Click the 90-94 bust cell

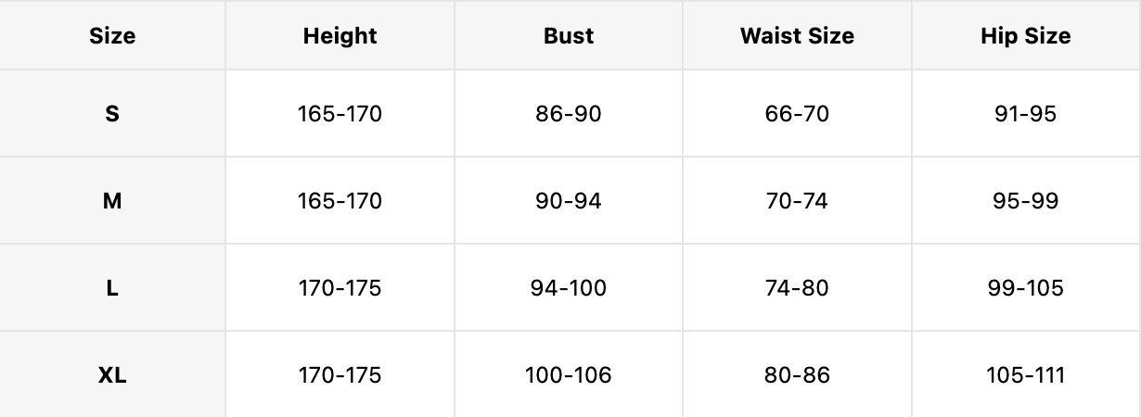[569, 201]
